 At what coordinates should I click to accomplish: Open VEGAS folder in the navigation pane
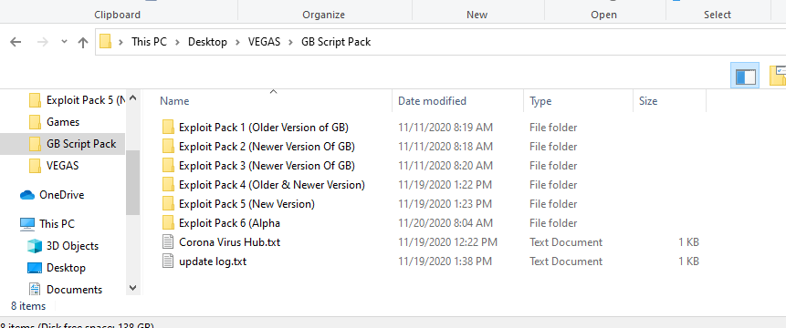63,166
